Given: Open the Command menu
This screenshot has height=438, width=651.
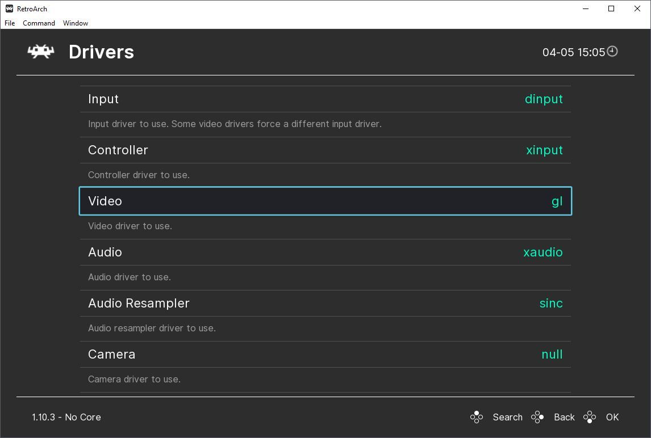Looking at the screenshot, I should coord(39,23).
